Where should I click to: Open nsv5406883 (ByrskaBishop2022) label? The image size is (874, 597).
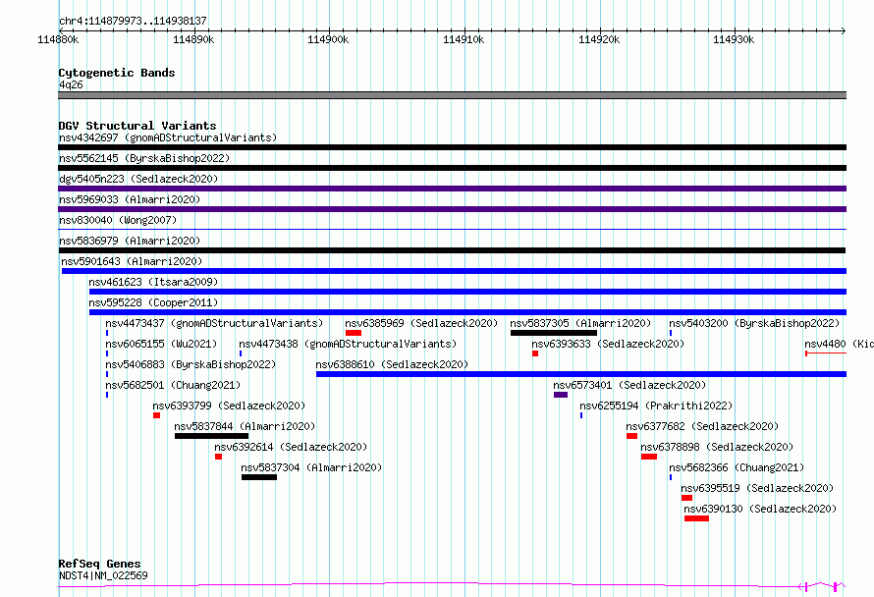pyautogui.click(x=191, y=364)
